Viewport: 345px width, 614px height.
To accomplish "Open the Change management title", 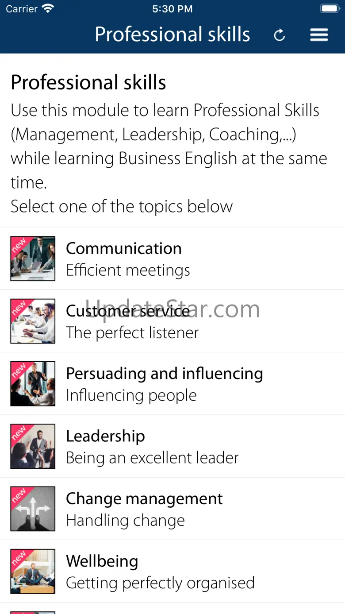I will pyautogui.click(x=144, y=498).
